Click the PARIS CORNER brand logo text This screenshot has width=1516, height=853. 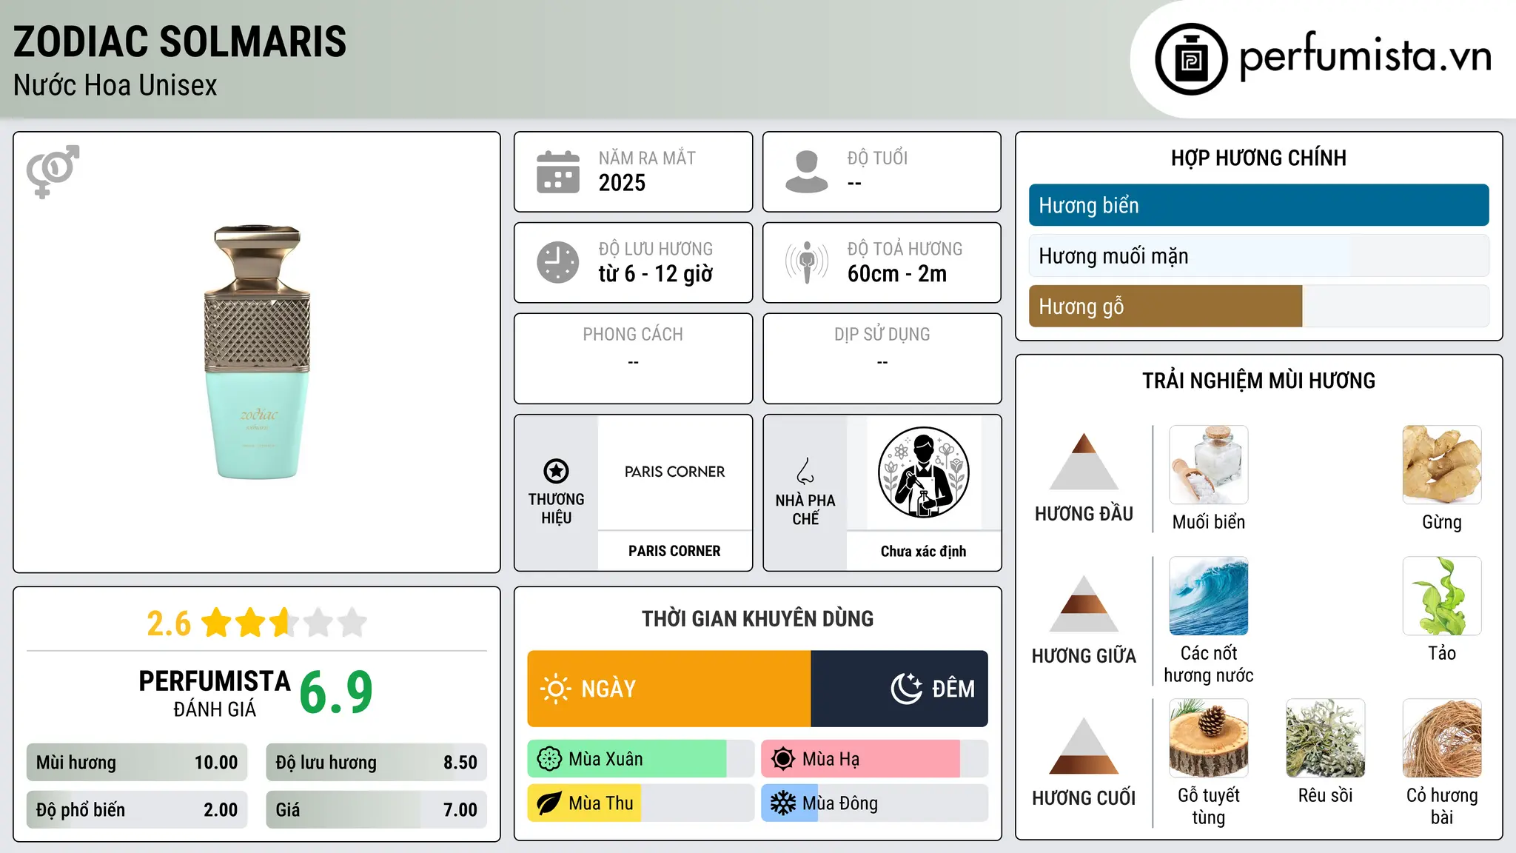point(674,472)
